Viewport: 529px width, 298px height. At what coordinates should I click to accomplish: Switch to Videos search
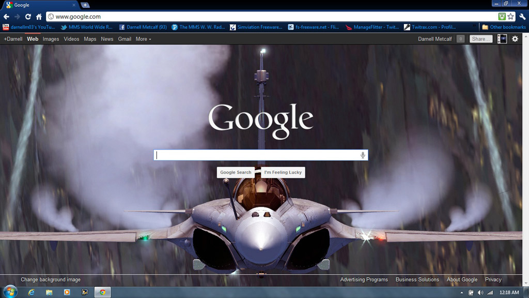71,39
